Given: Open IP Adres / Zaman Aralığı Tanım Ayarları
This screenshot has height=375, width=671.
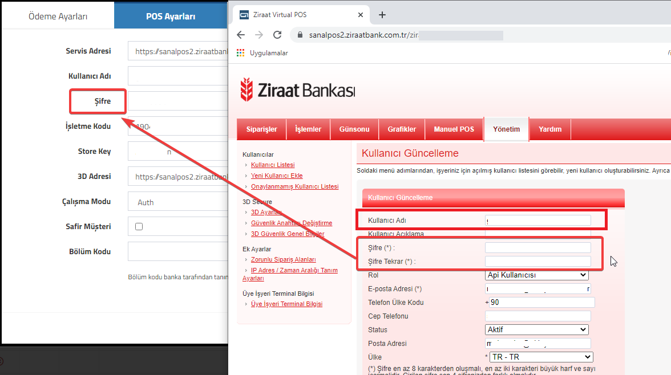Looking at the screenshot, I should [x=290, y=274].
